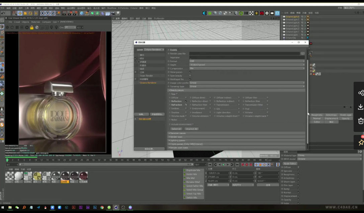Click the X position coordinate field
Image resolution: width=364 pixels, height=213 pixels.
[218, 173]
